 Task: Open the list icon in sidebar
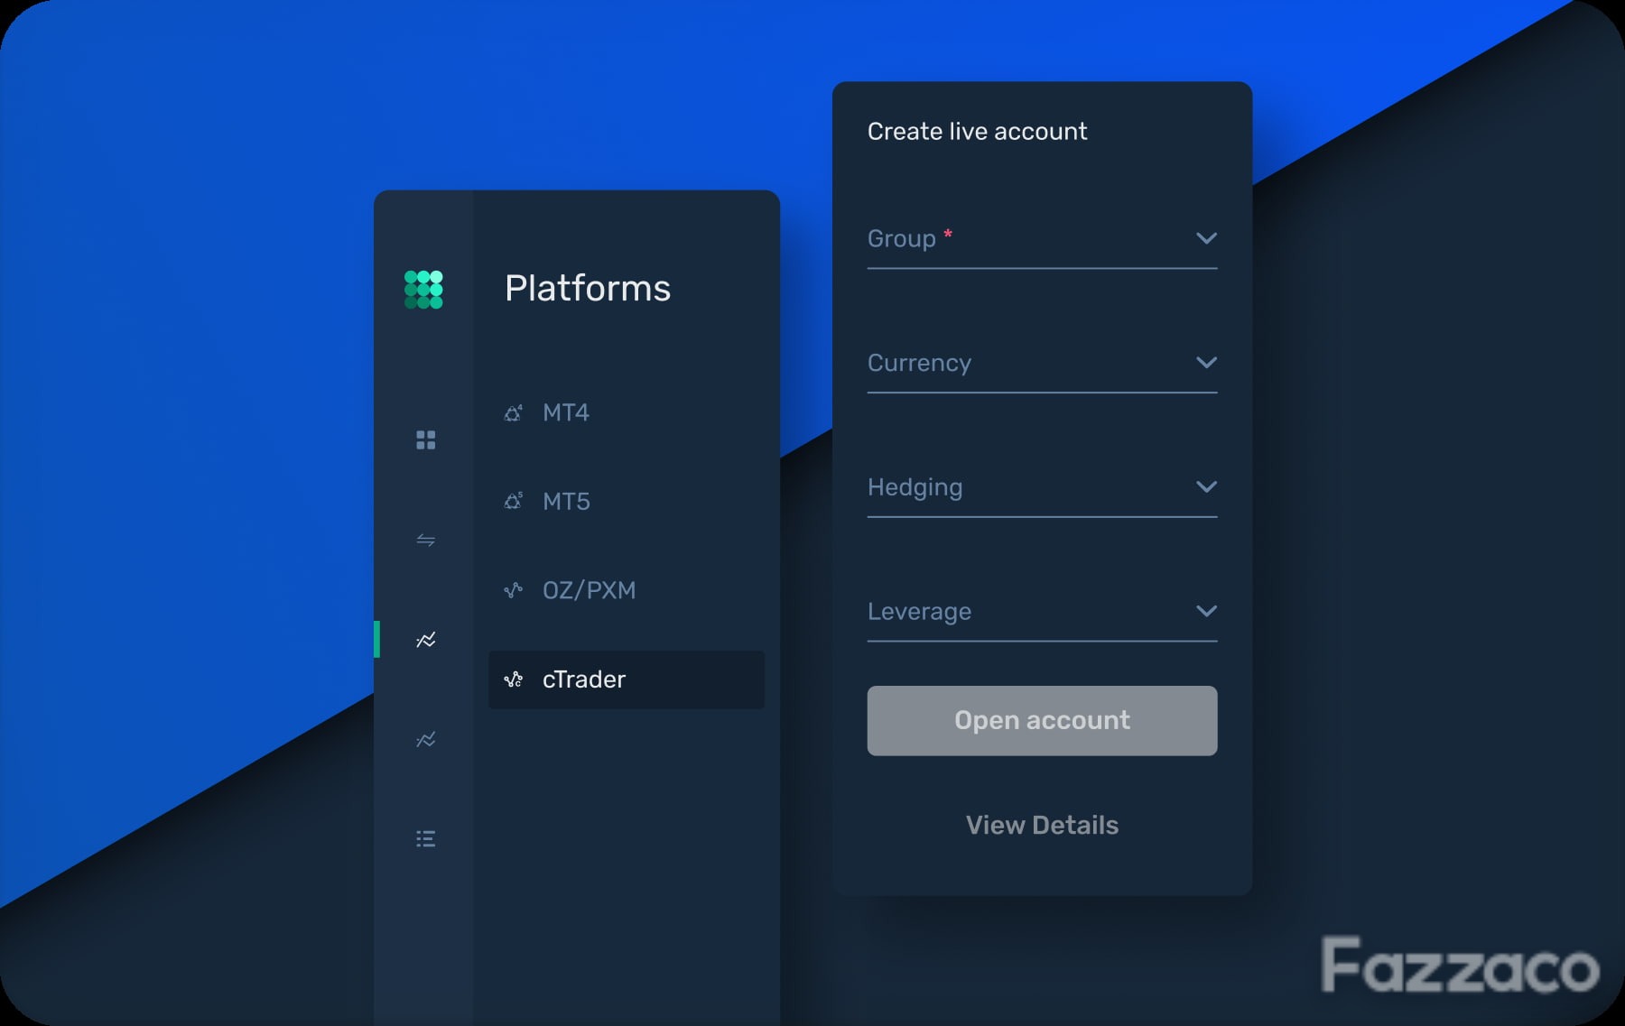[x=425, y=839]
